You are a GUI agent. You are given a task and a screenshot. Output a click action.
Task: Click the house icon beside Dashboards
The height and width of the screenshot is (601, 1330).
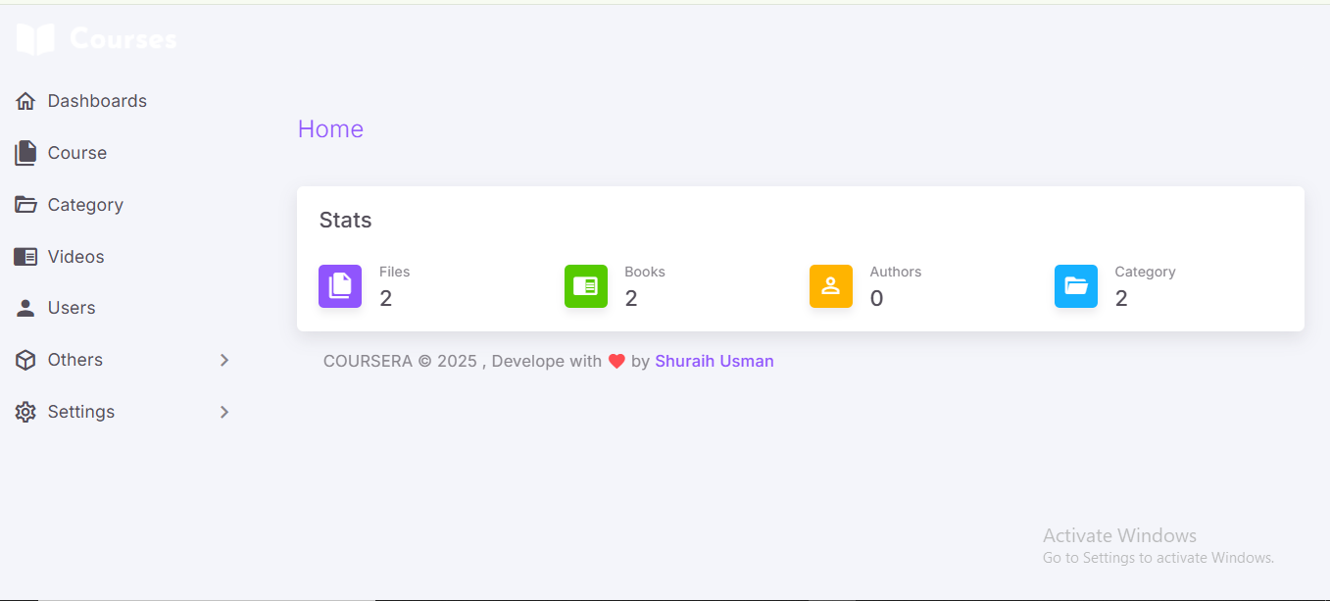(x=25, y=101)
